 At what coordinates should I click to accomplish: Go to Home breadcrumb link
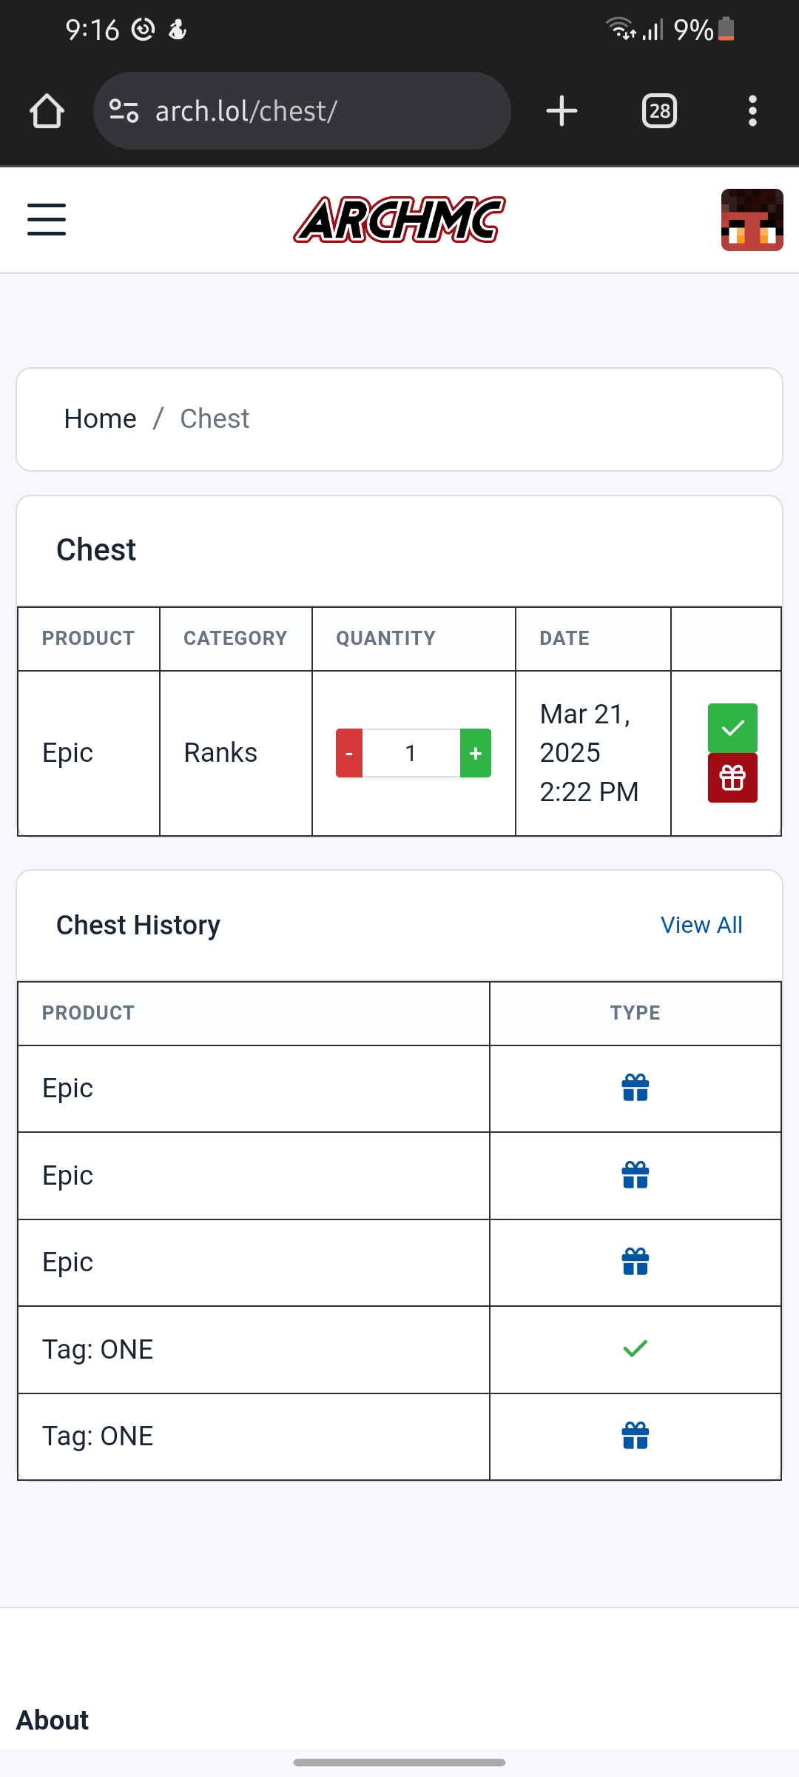100,419
